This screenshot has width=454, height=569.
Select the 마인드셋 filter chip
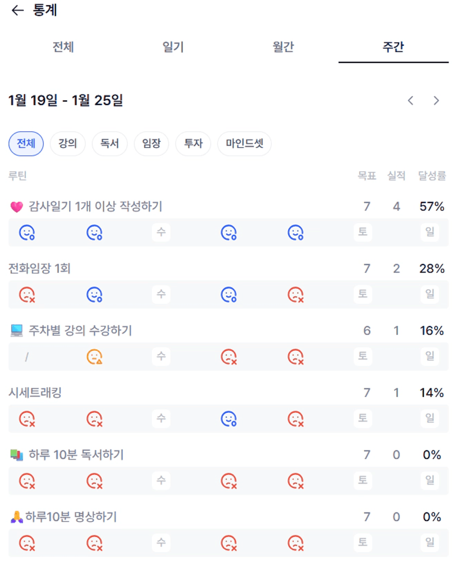click(244, 144)
